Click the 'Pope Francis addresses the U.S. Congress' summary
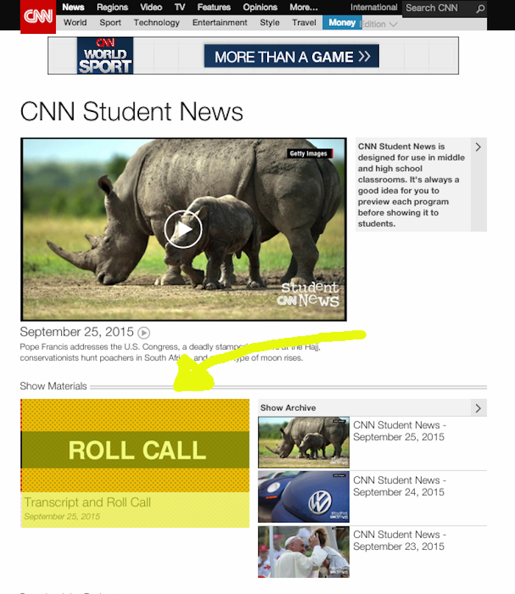The image size is (515, 594). (171, 353)
